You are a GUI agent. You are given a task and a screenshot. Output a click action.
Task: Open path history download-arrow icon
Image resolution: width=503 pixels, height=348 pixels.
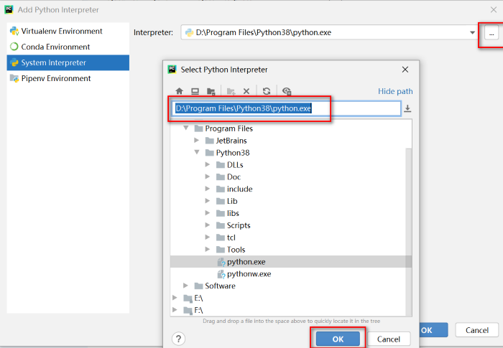pos(407,108)
